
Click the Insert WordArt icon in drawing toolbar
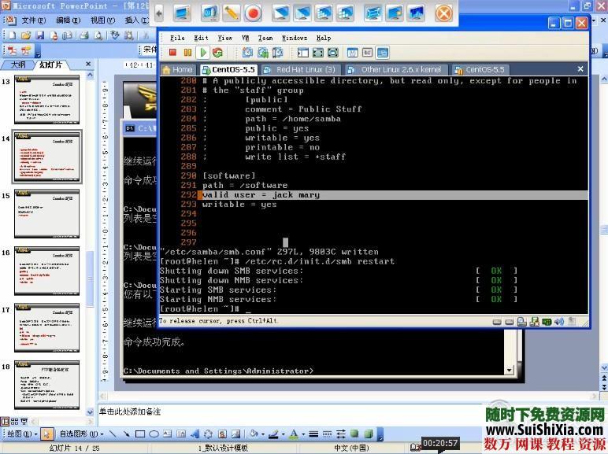pyautogui.click(x=195, y=434)
